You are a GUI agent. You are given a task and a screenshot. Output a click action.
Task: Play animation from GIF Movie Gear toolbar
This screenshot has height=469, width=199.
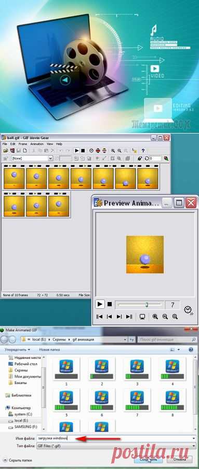pyautogui.click(x=76, y=150)
